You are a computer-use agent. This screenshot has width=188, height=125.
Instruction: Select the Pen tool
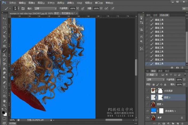tap(4, 82)
